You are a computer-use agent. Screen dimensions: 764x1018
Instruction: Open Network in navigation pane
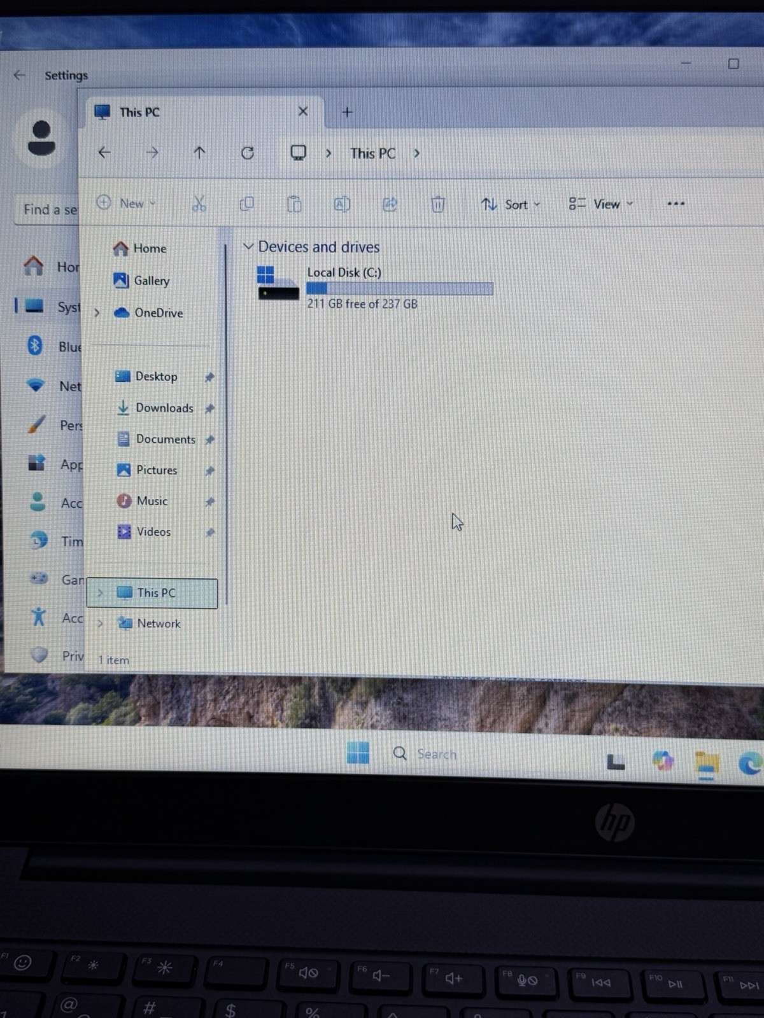point(149,624)
